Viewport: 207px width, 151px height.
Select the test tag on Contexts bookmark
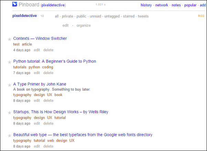(17, 44)
